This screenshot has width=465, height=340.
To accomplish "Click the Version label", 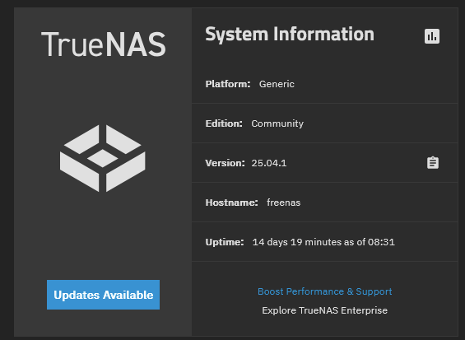I will click(225, 163).
